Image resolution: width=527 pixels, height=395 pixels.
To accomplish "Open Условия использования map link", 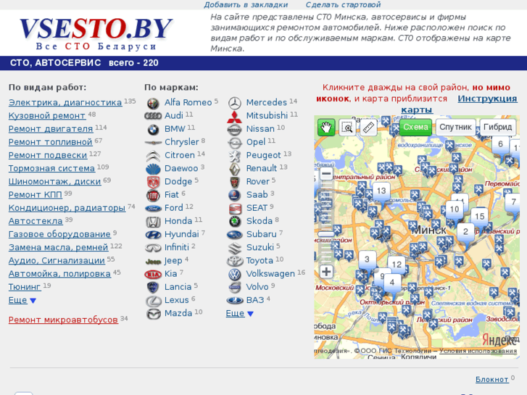I will [x=478, y=351].
